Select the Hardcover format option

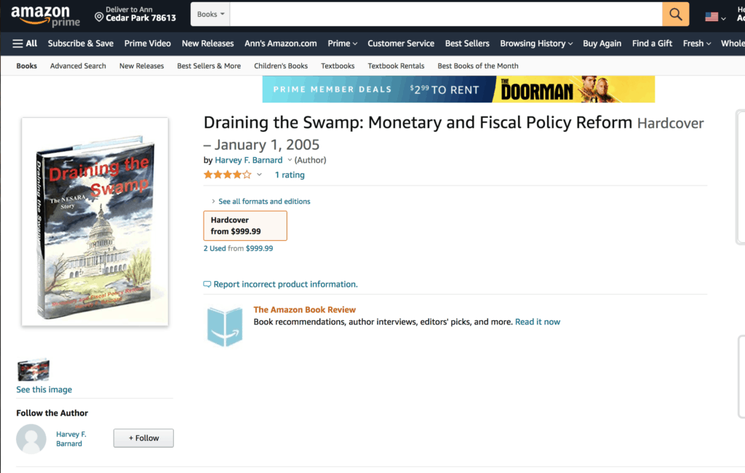coord(245,226)
